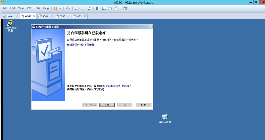Viewport: 265px width, 140px height.
Task: Close the W85 tab
Action: (x=85, y=16)
